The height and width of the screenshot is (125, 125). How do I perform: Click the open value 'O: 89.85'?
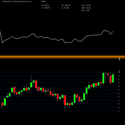pos(45,5)
